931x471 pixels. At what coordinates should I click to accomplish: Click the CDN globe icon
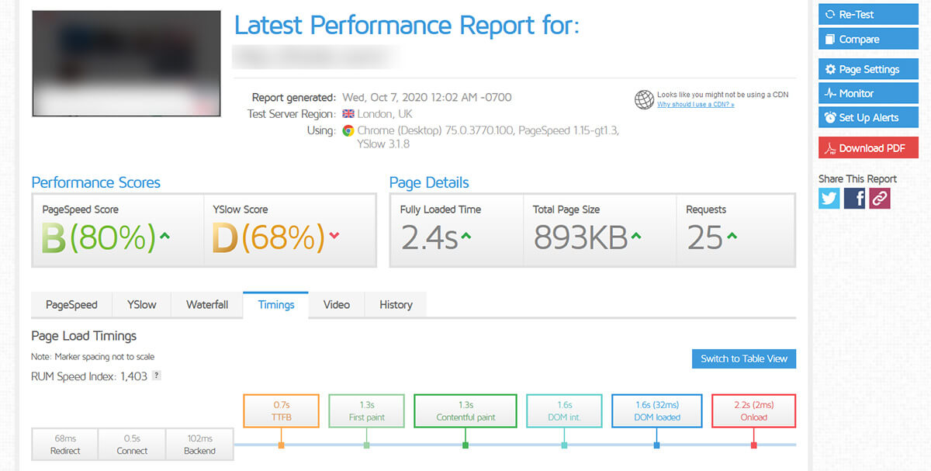[x=644, y=100]
